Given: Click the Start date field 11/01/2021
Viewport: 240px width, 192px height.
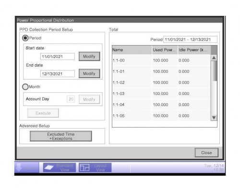Looking at the screenshot, I should click(x=58, y=57).
